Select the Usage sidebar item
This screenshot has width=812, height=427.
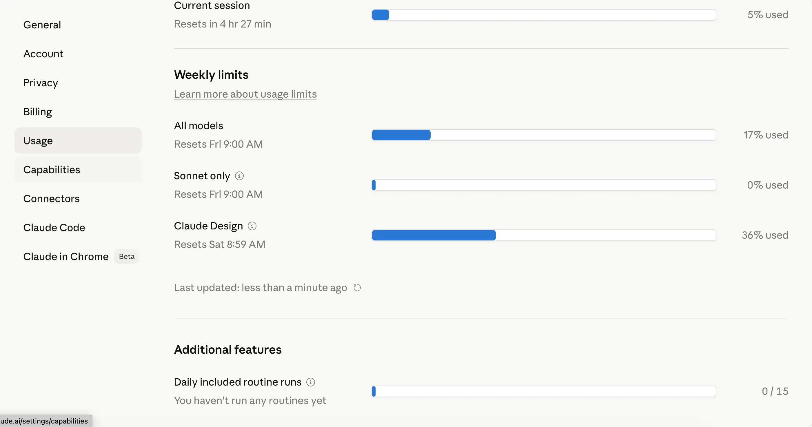(x=38, y=141)
